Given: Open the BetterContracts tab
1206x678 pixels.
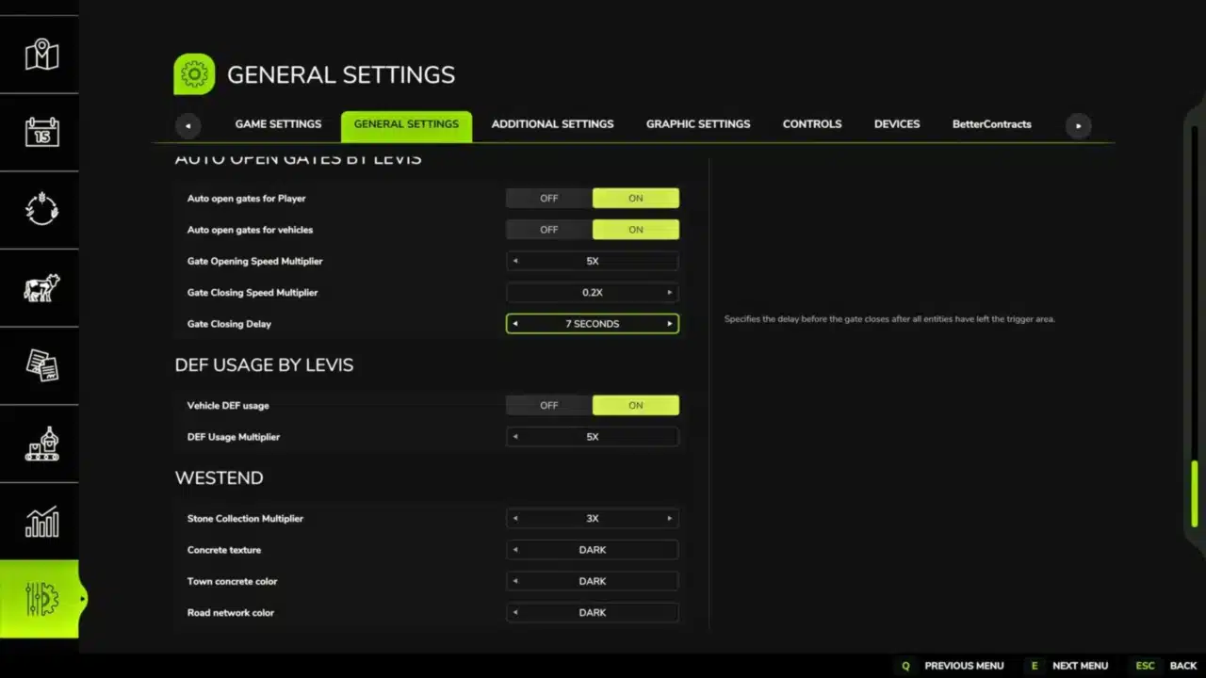Looking at the screenshot, I should (x=991, y=124).
